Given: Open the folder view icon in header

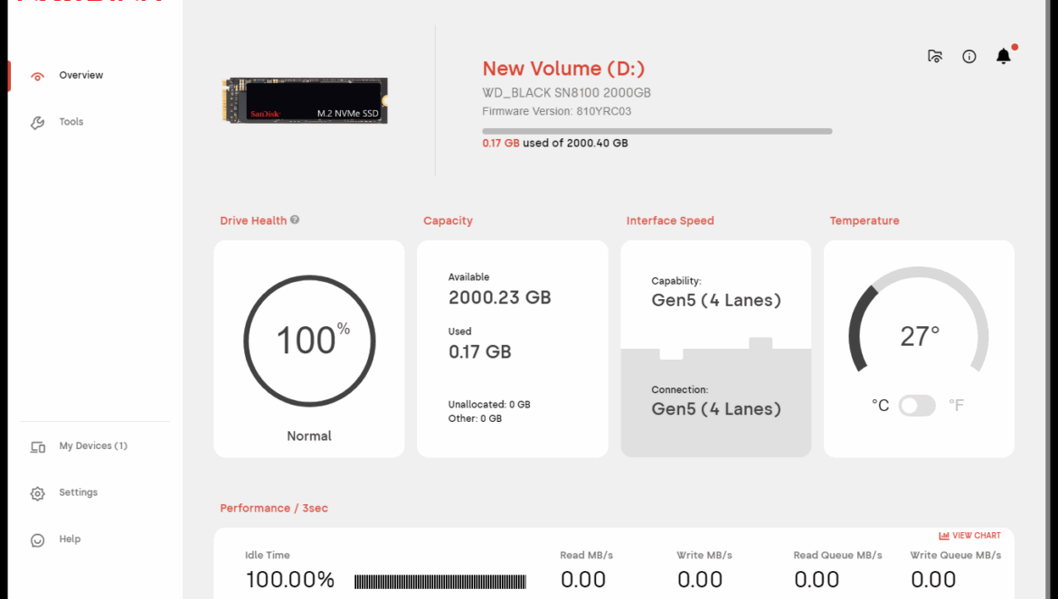Looking at the screenshot, I should pos(934,56).
